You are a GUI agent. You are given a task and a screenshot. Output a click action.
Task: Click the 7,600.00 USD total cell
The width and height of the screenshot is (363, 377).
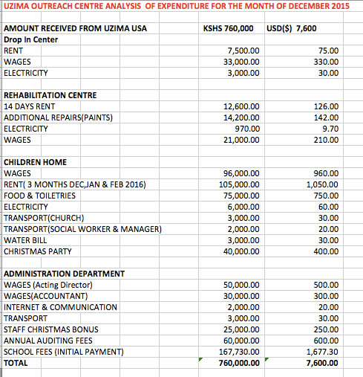pyautogui.click(x=322, y=363)
